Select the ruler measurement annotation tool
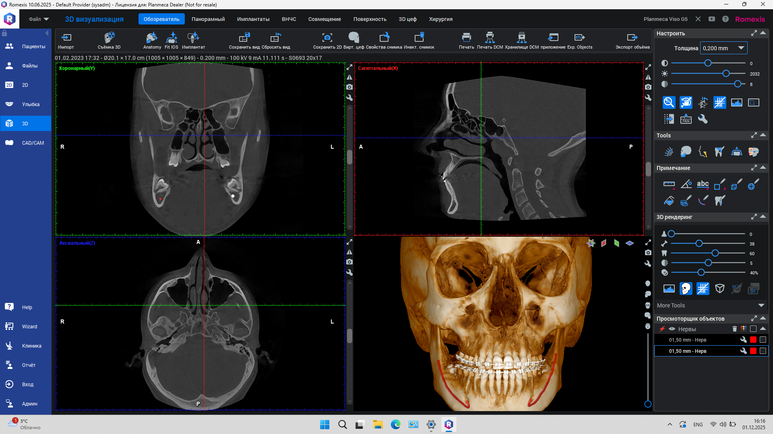The height and width of the screenshot is (434, 773). (669, 184)
